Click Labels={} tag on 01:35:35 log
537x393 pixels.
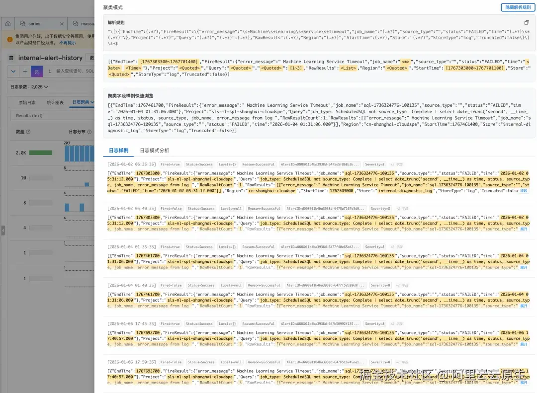pyautogui.click(x=227, y=247)
